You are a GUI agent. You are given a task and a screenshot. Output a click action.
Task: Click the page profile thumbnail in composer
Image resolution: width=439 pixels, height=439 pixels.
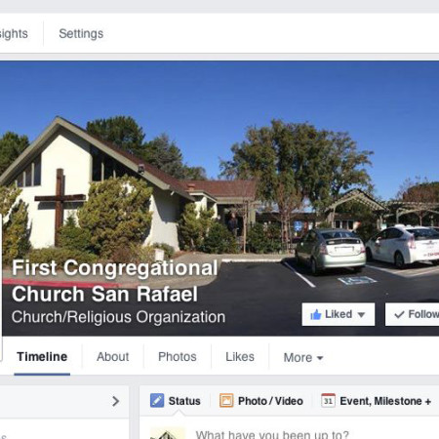coord(168,433)
